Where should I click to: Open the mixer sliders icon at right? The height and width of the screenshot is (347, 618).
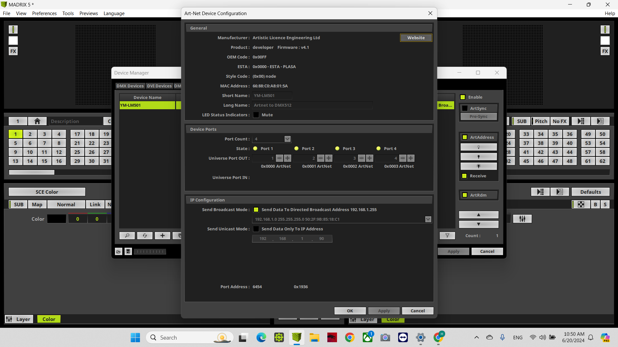click(x=522, y=219)
